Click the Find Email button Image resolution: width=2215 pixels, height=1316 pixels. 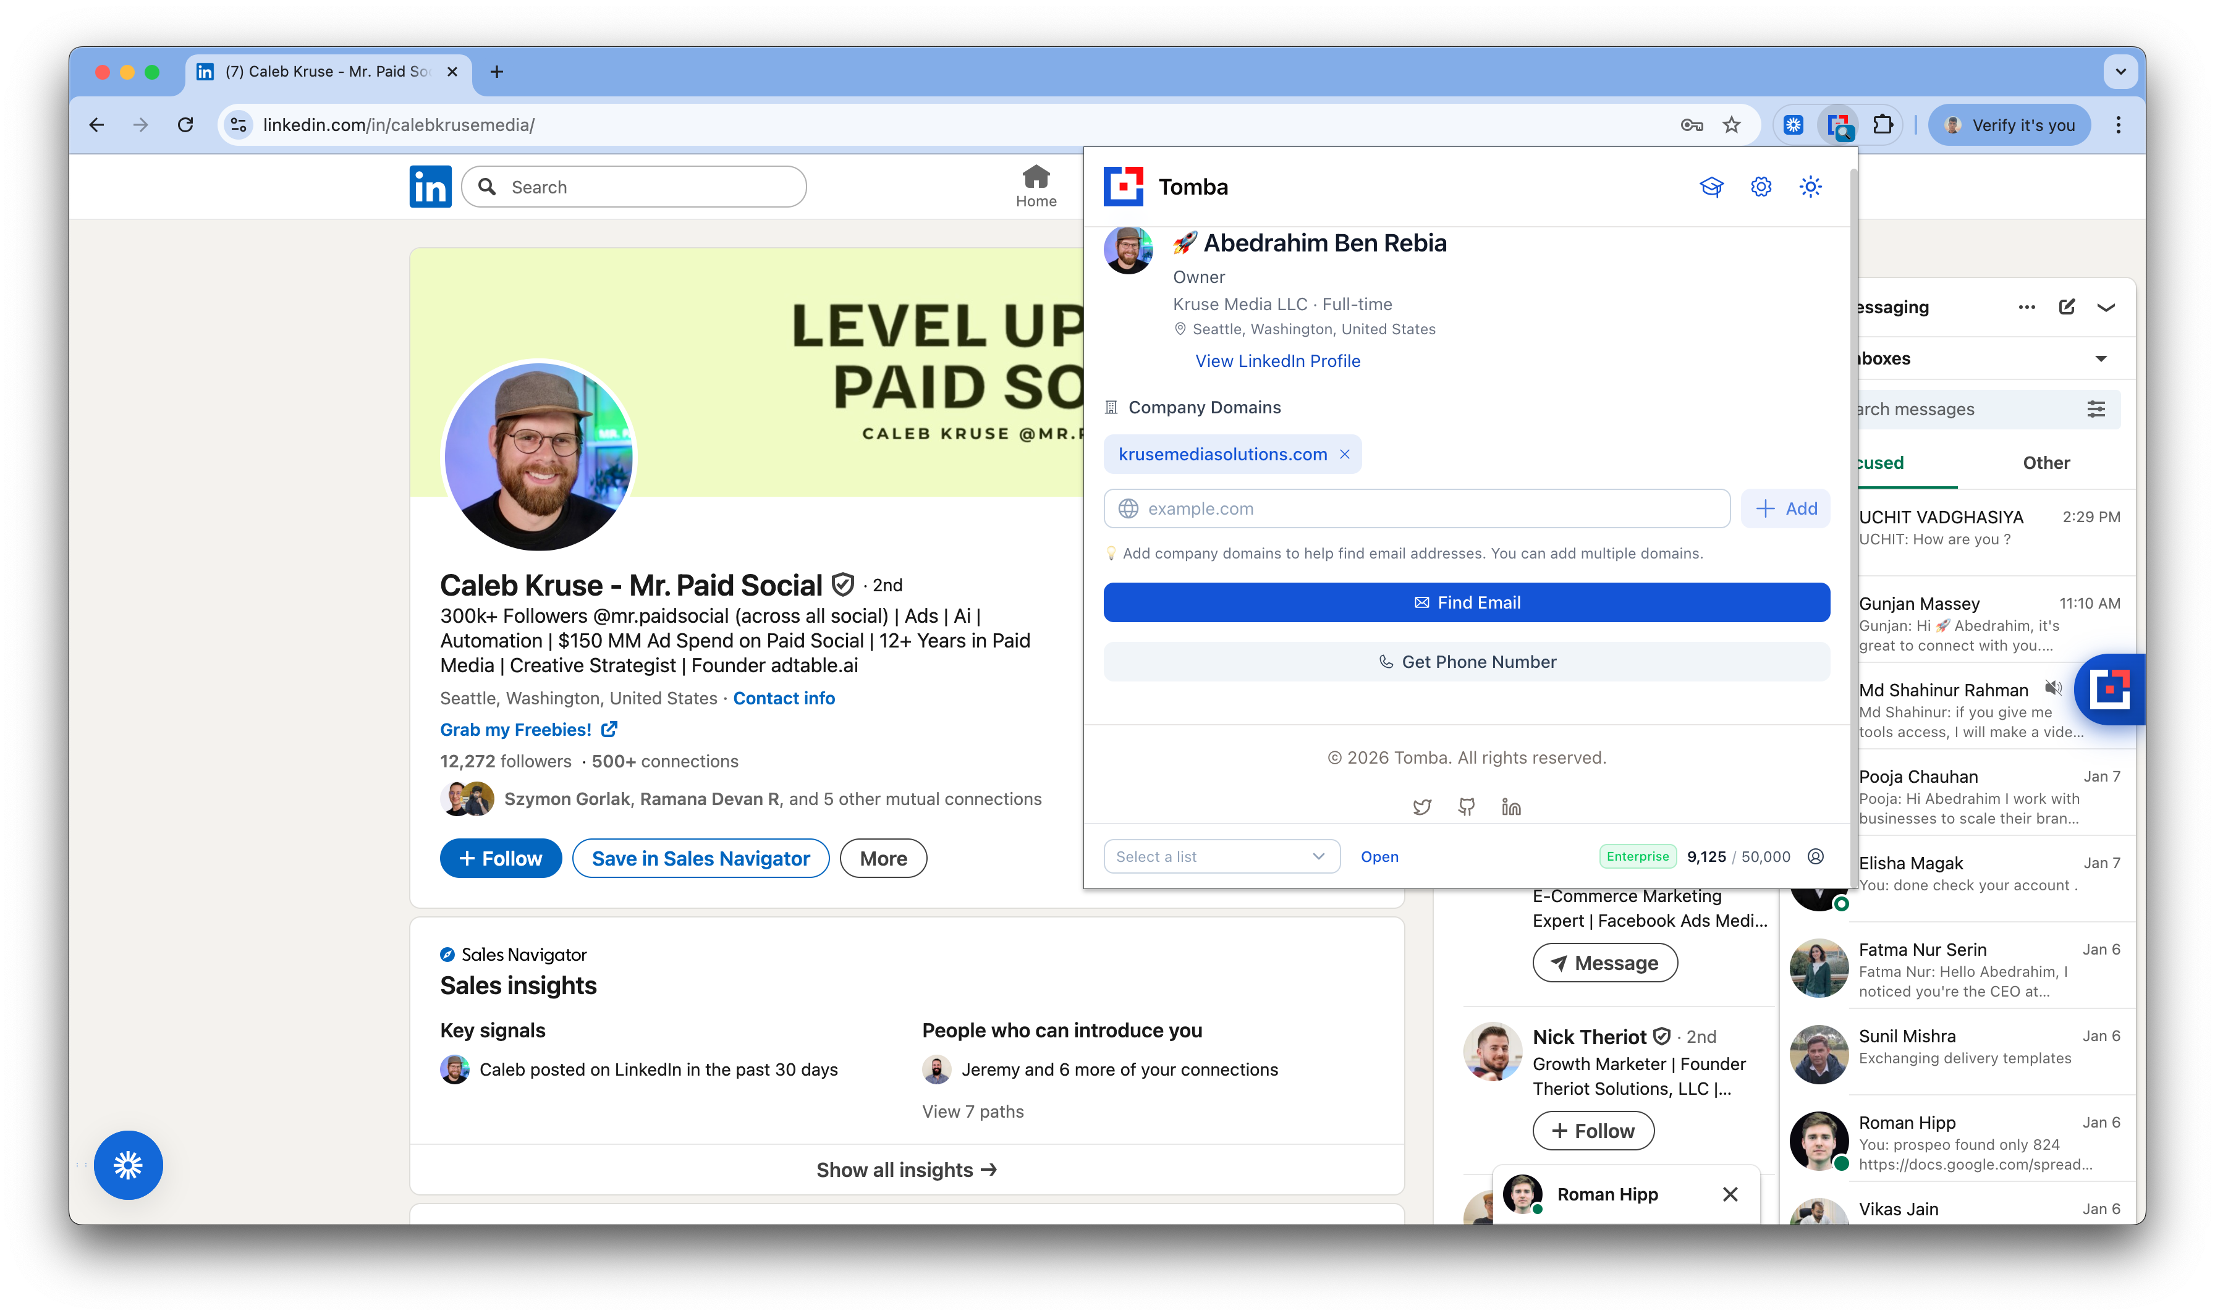(1467, 602)
